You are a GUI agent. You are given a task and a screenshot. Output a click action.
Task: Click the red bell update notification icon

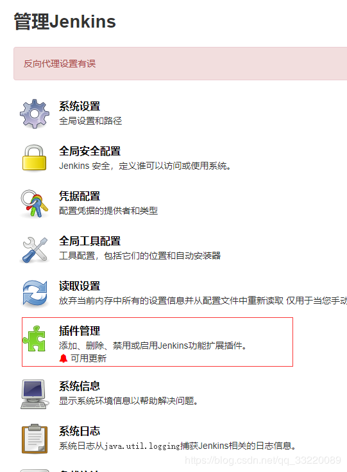pos(63,358)
